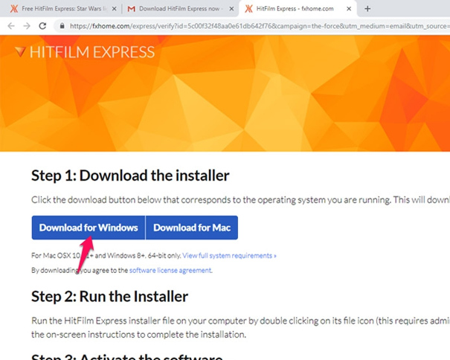
Task: Open the software license agreement link
Action: coord(170,270)
